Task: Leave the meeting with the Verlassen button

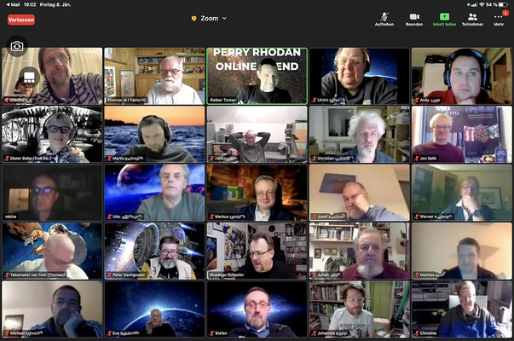Action: point(21,20)
